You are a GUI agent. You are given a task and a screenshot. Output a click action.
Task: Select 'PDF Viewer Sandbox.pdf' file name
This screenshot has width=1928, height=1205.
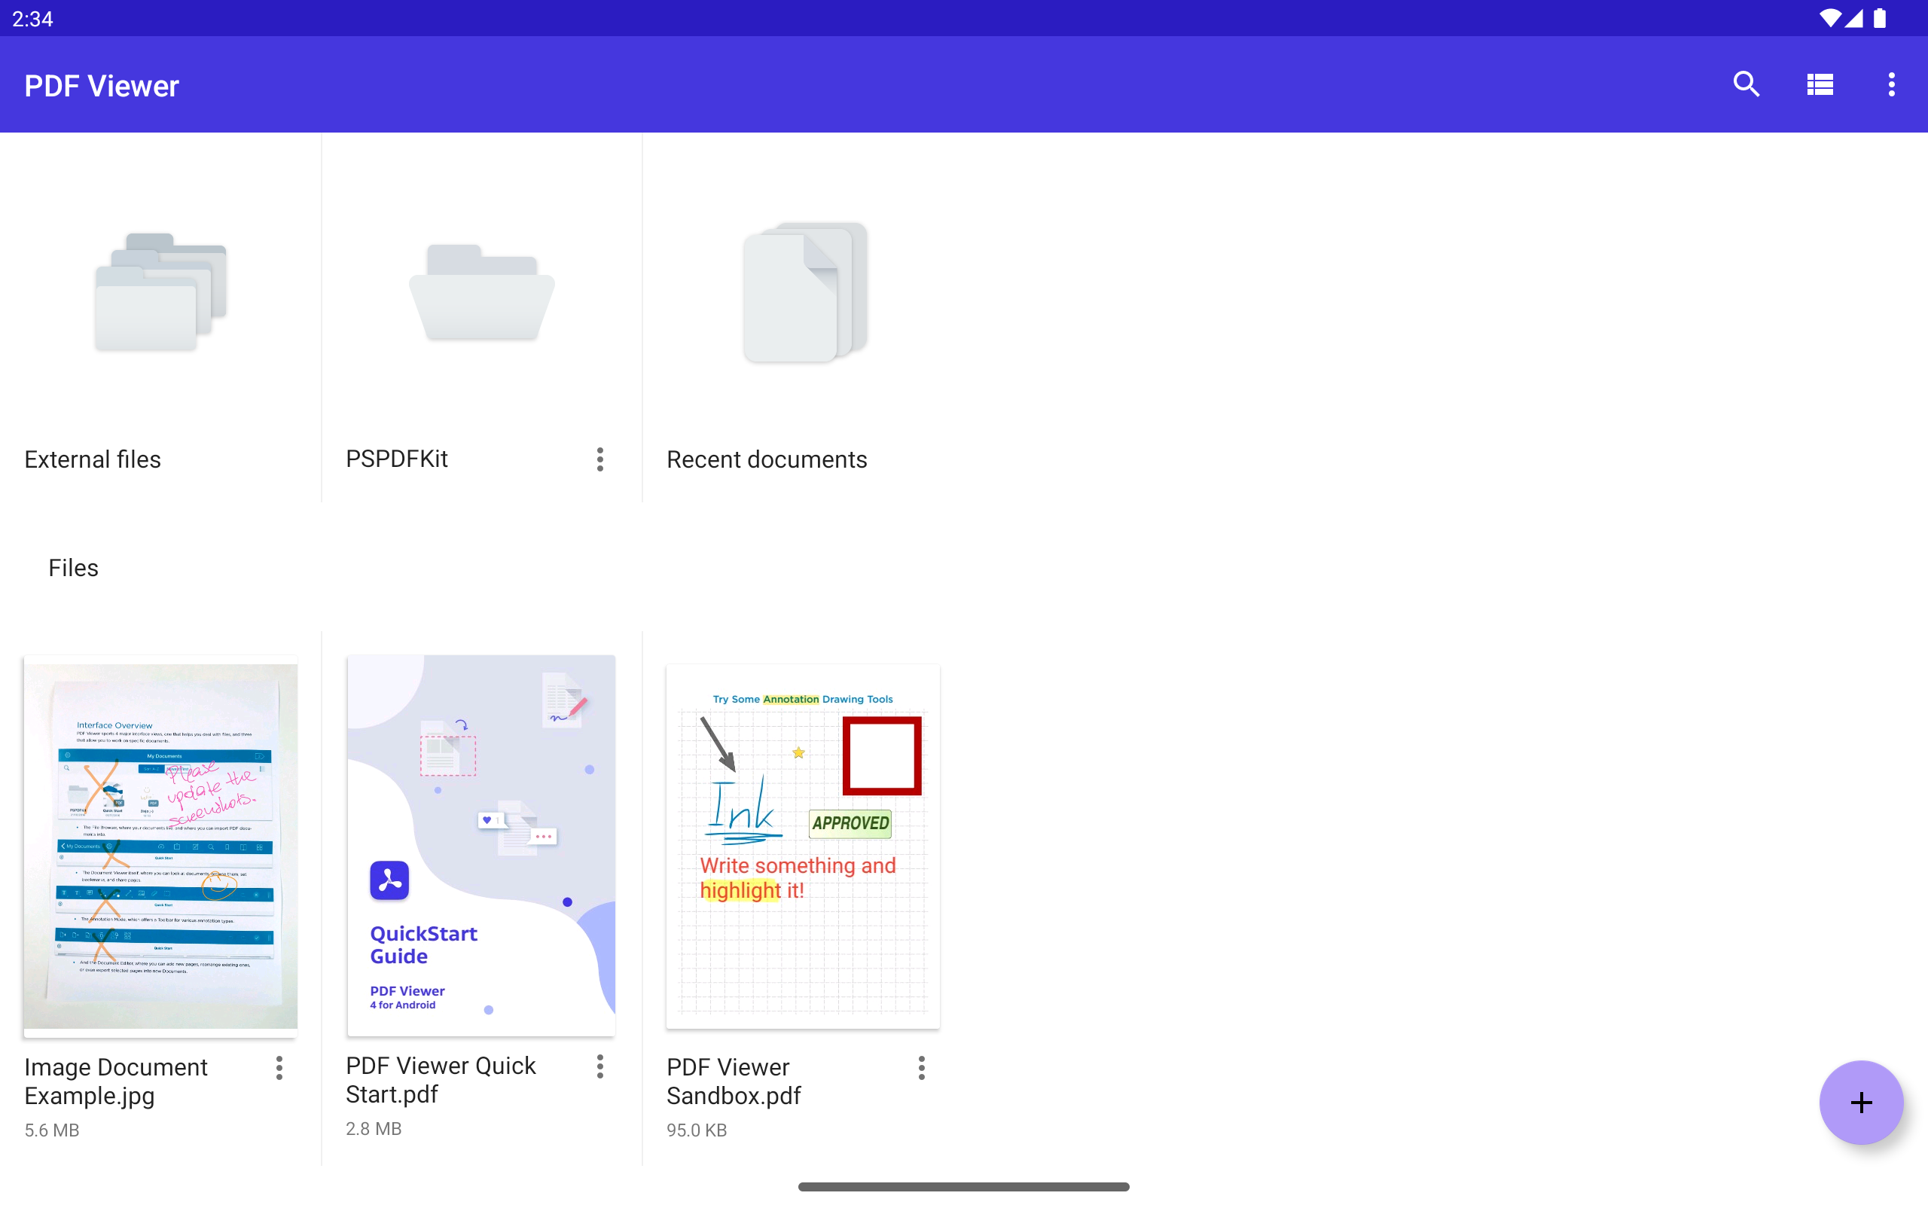pos(733,1081)
